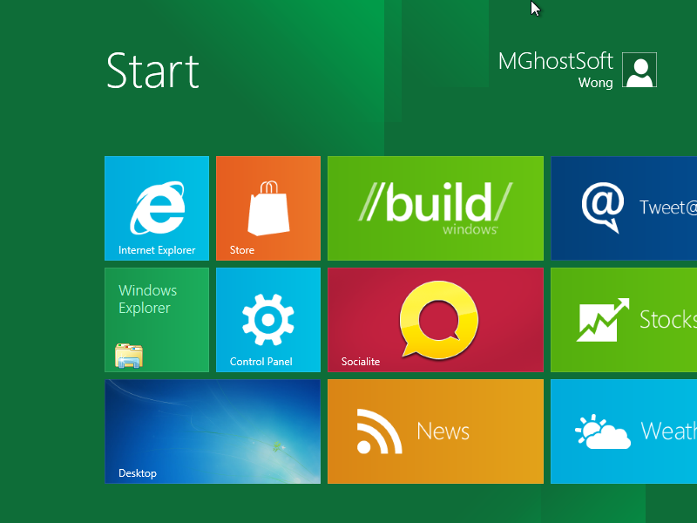Click the 'Desktop' caption text
Image resolution: width=697 pixels, height=523 pixels.
138,473
